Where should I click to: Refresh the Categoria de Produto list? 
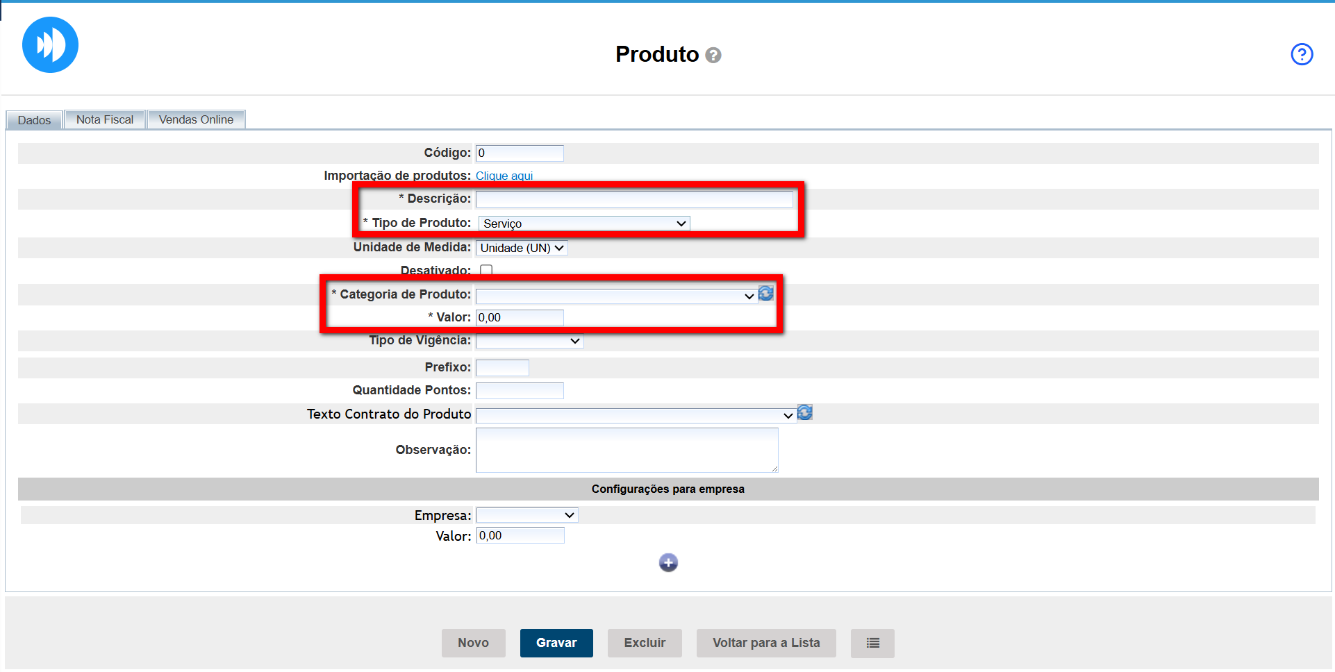765,294
